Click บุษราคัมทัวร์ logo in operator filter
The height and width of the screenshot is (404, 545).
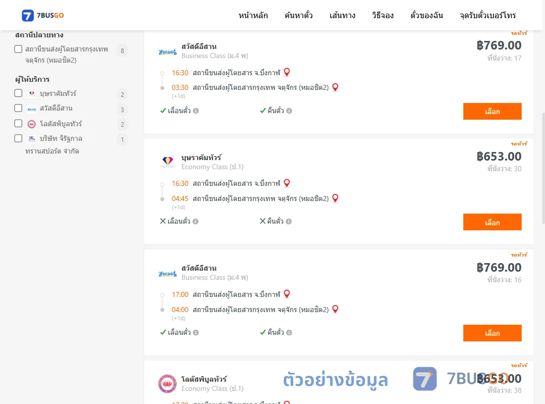pyautogui.click(x=32, y=93)
